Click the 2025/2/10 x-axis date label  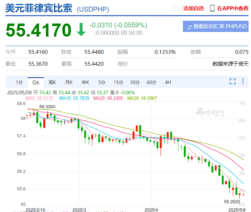(x=35, y=210)
